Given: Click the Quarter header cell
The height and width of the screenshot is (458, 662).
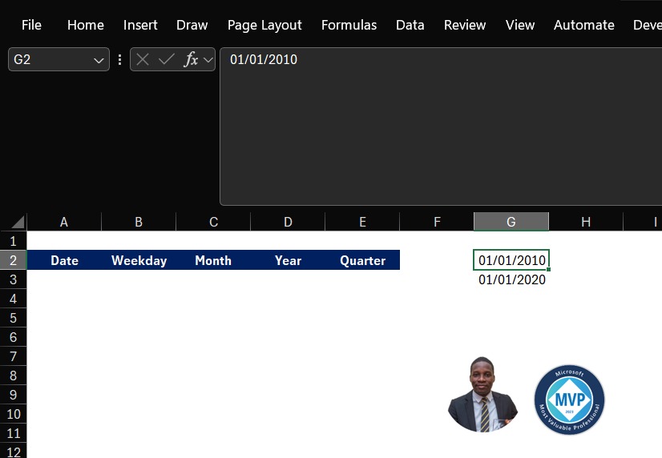Looking at the screenshot, I should pos(362,260).
